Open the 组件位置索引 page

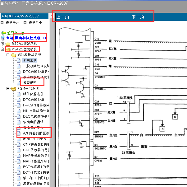tap(33, 94)
